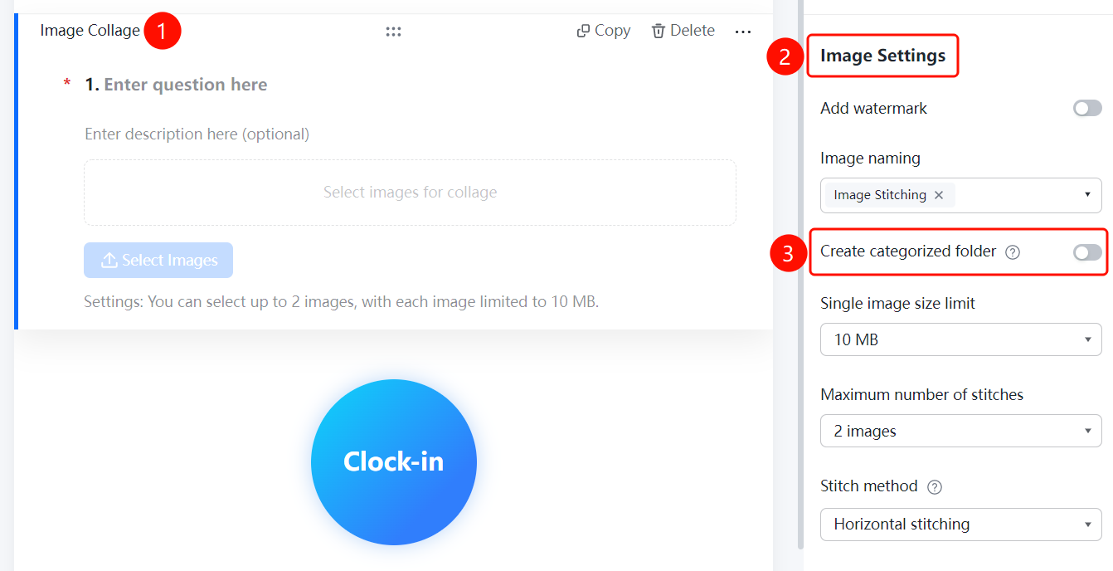Click the Enter question here field
1113x571 pixels.
[185, 85]
